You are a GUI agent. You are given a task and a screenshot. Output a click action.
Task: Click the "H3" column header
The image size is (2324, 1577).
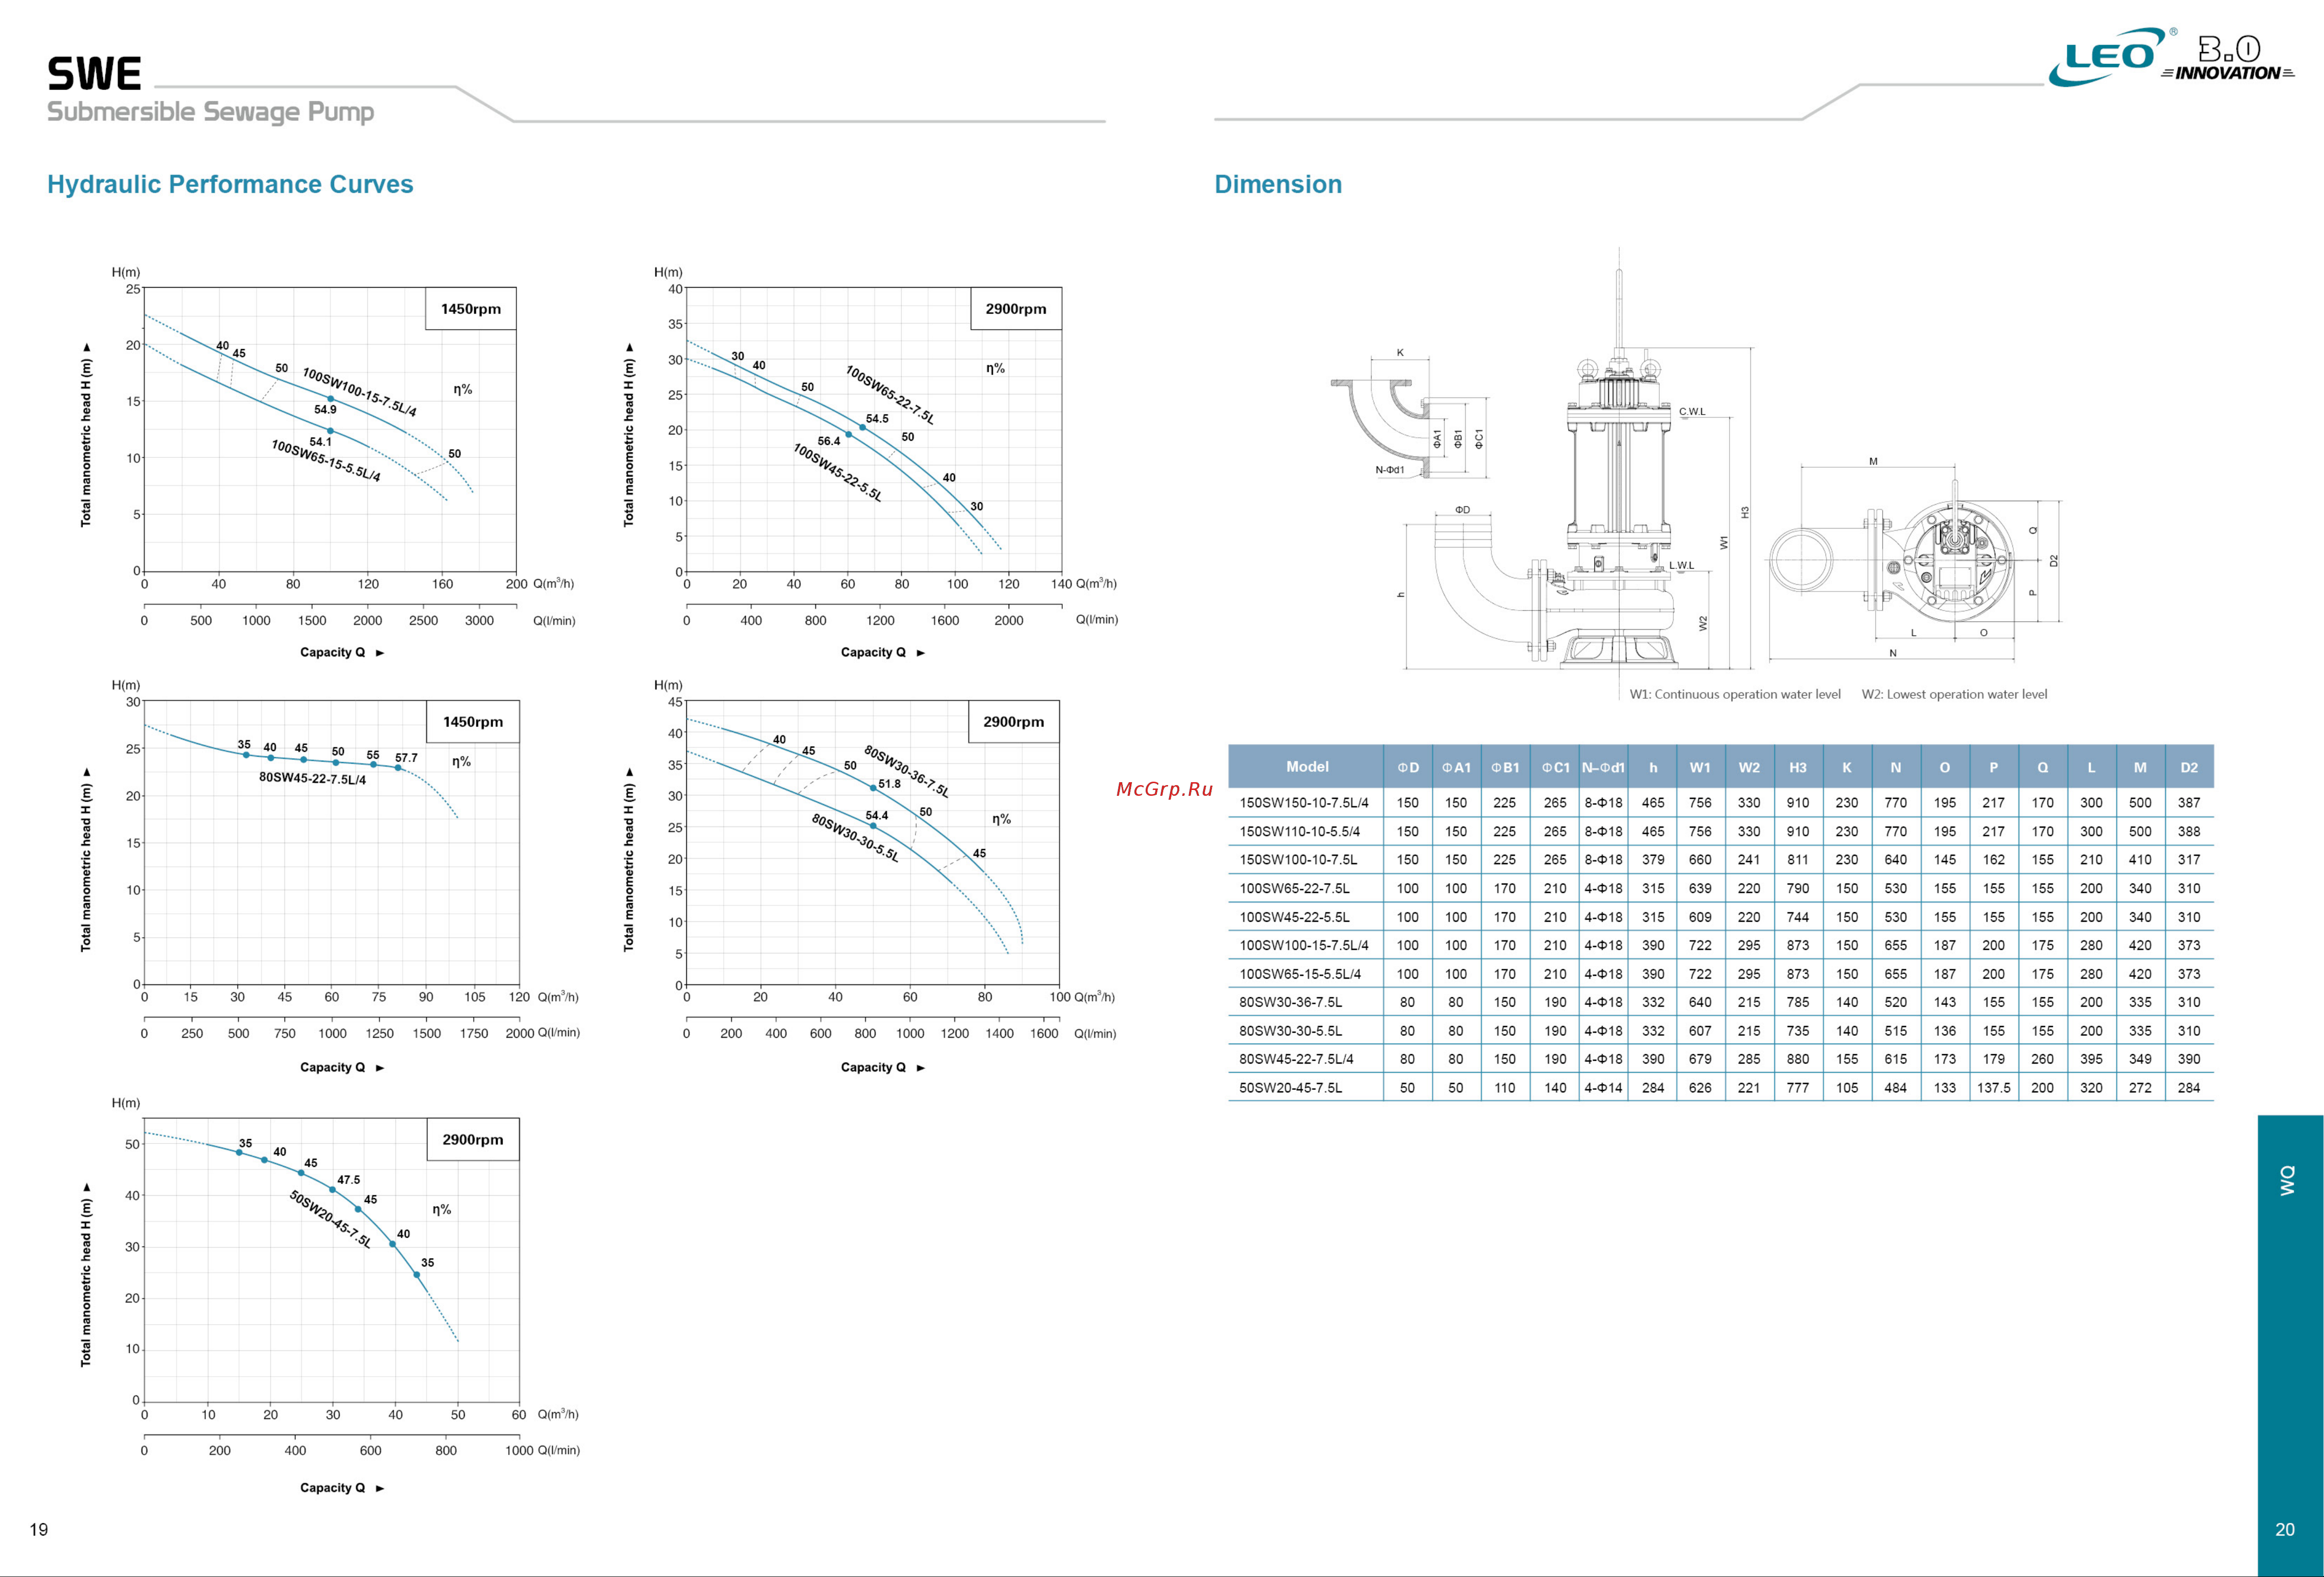pos(1798,768)
